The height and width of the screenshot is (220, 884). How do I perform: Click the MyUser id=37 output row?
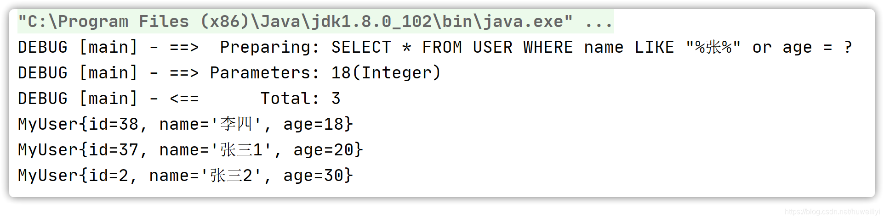click(191, 150)
